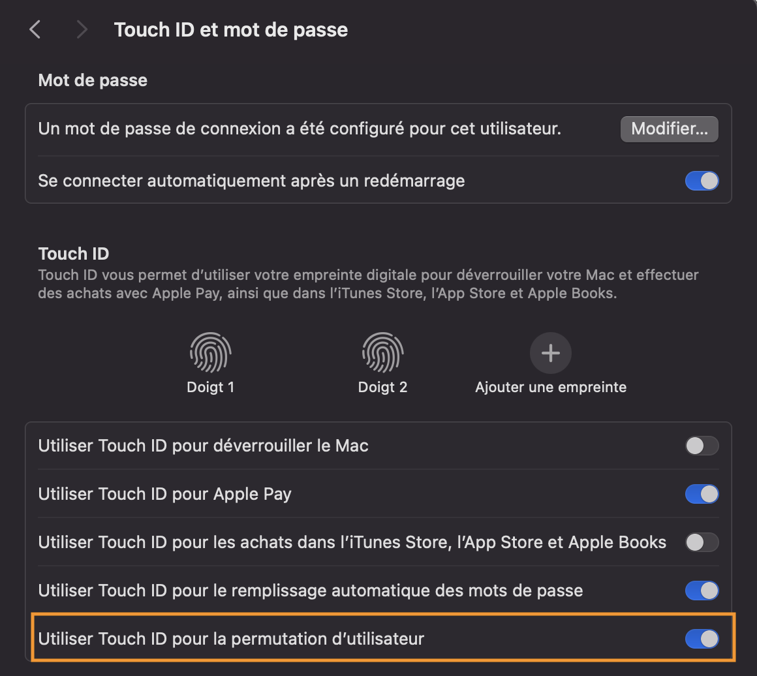Viewport: 757px width, 676px height.
Task: Click the Doigt 1 label
Action: point(210,387)
